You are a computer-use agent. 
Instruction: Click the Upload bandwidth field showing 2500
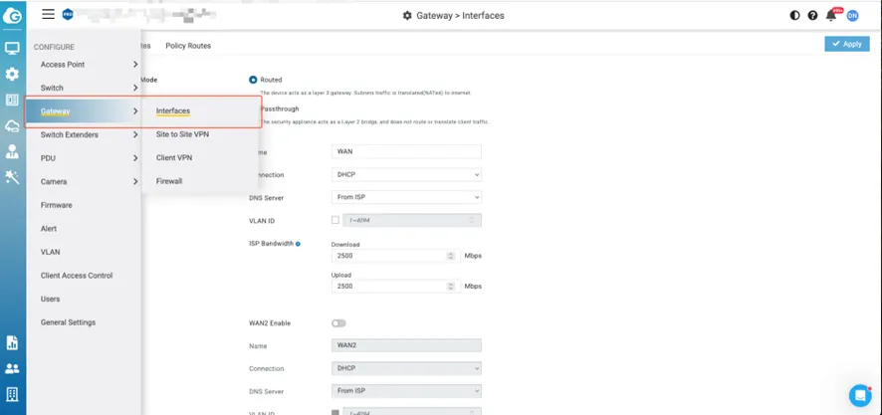click(396, 287)
